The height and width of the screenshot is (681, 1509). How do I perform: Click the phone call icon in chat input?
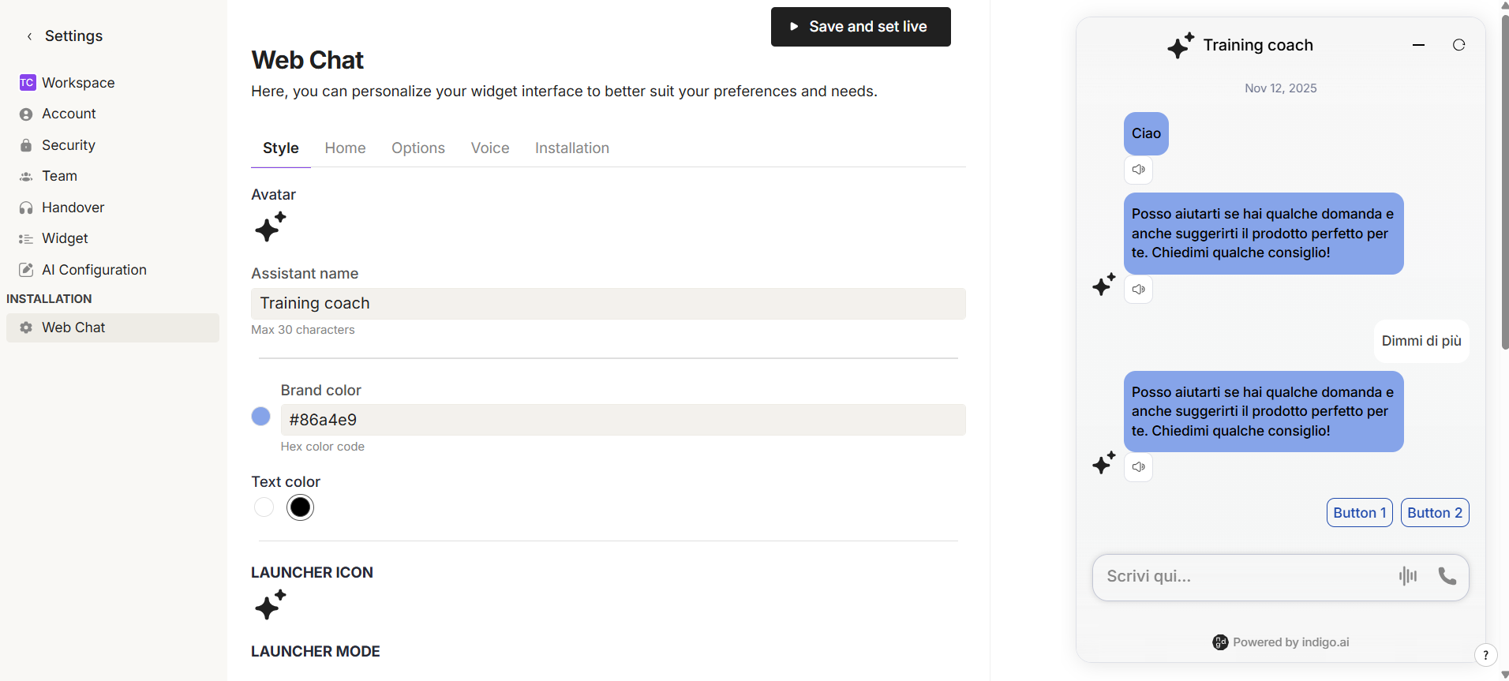(x=1447, y=576)
